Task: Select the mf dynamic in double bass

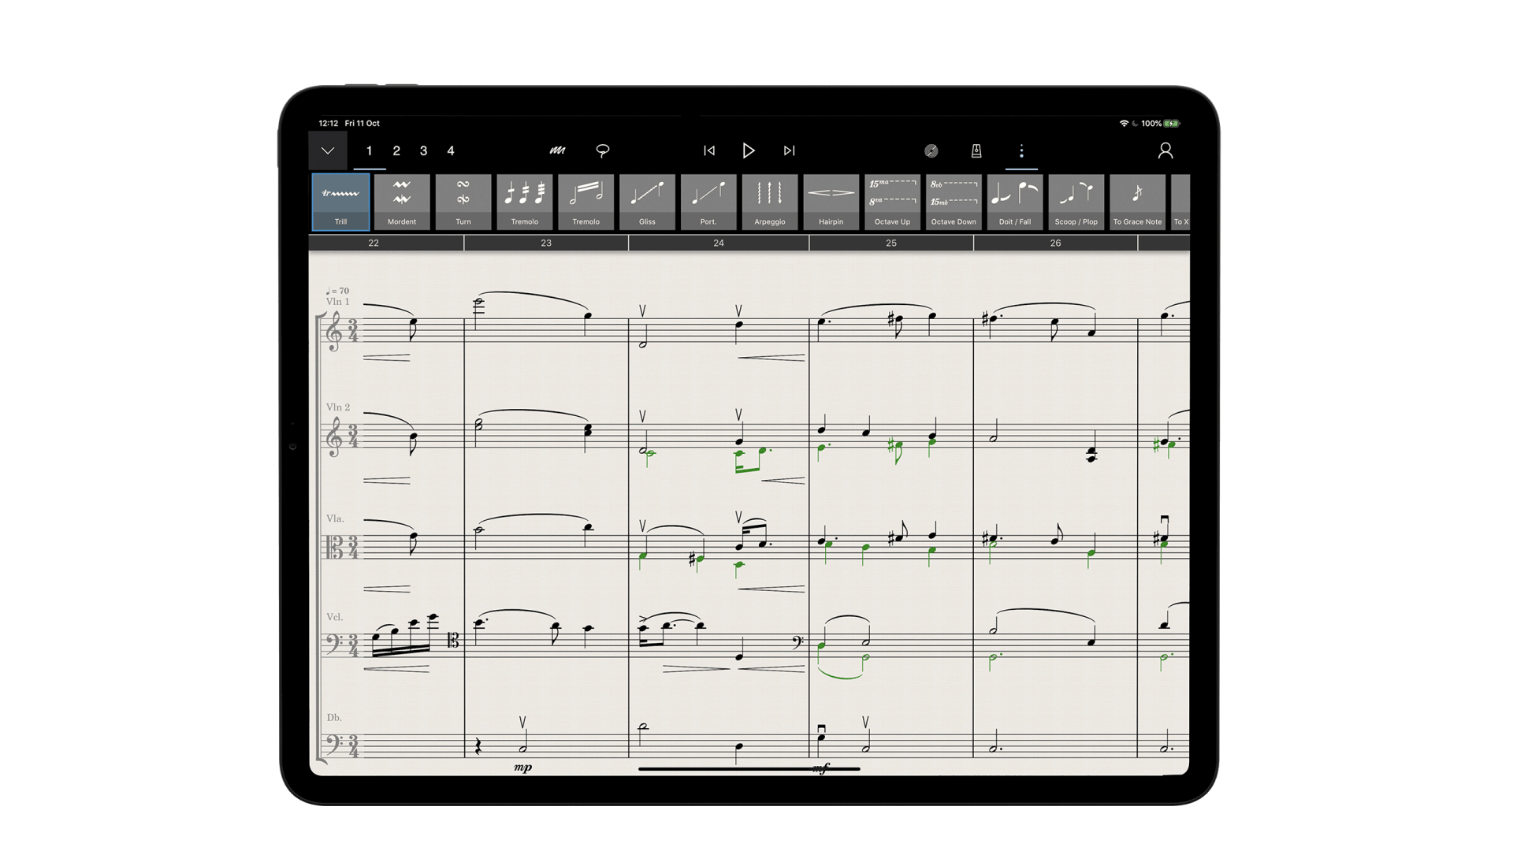Action: point(821,768)
